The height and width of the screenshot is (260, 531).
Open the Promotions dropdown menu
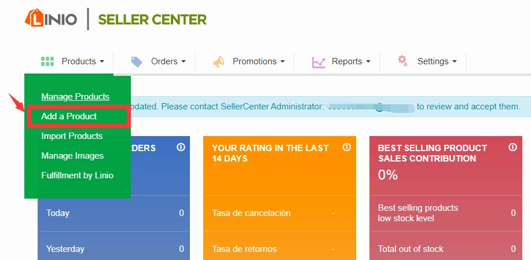pyautogui.click(x=259, y=61)
